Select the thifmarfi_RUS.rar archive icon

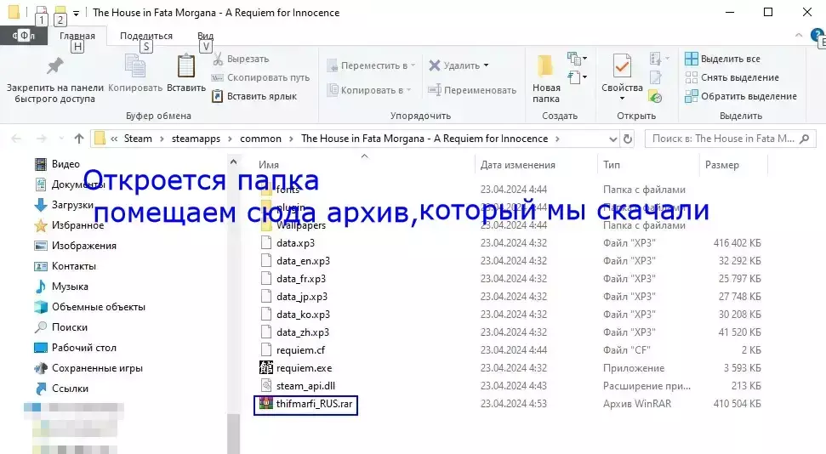[266, 404]
